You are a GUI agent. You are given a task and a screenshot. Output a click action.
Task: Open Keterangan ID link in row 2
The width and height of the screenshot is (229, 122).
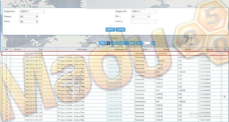pos(115,57)
